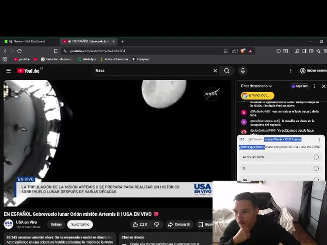Viewport: 327px width, 245px height.
Task: Select poll option Antes del 2028
Action: pyautogui.click(x=280, y=157)
